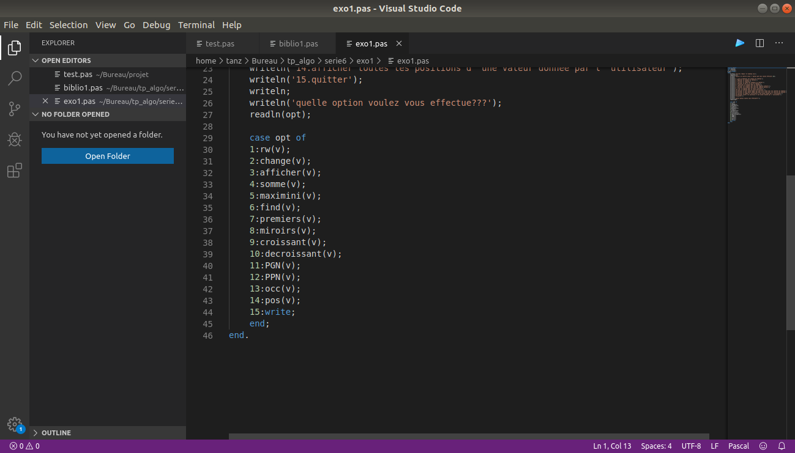Open the Debug view in activity bar
Viewport: 795px width, 453px height.
point(15,139)
